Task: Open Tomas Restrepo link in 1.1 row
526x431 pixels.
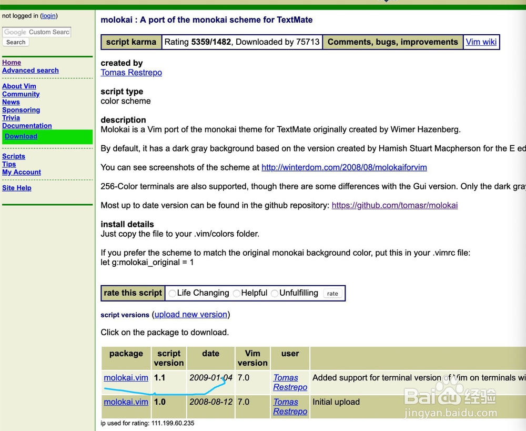Action: [290, 383]
